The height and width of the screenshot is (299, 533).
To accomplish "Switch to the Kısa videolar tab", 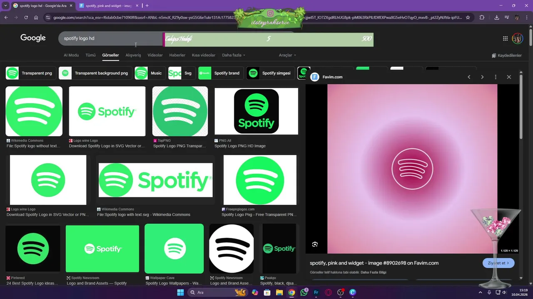I will tap(204, 55).
